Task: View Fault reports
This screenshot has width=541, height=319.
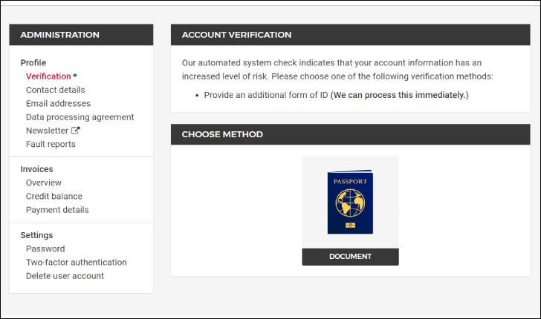Action: click(x=51, y=144)
